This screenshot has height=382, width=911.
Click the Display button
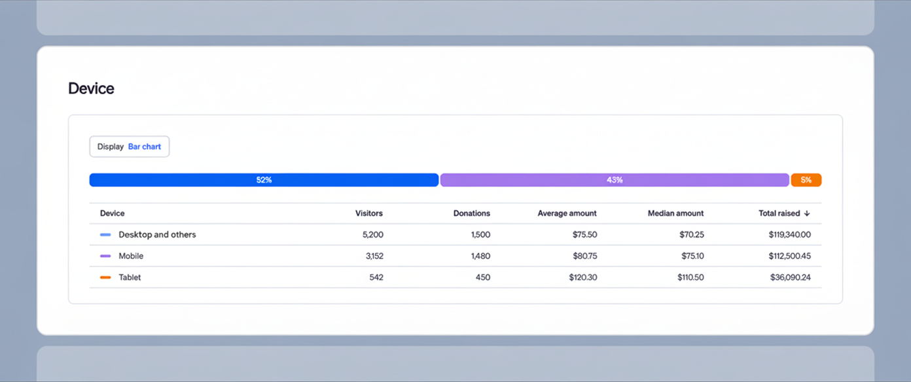click(110, 146)
